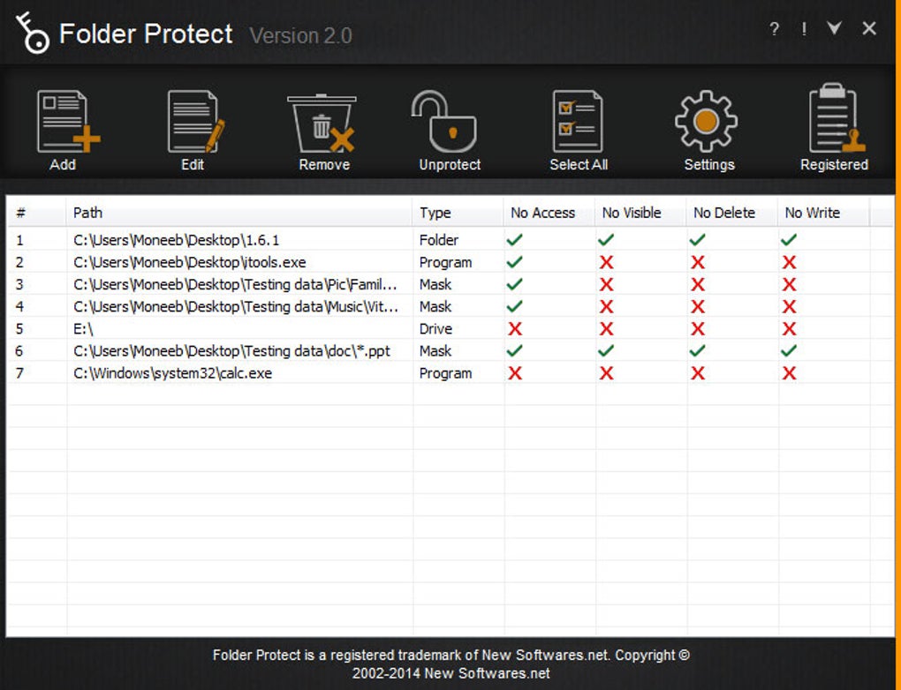901x690 pixels.
Task: Click No Delete red X for calc.exe
Action: (x=698, y=373)
